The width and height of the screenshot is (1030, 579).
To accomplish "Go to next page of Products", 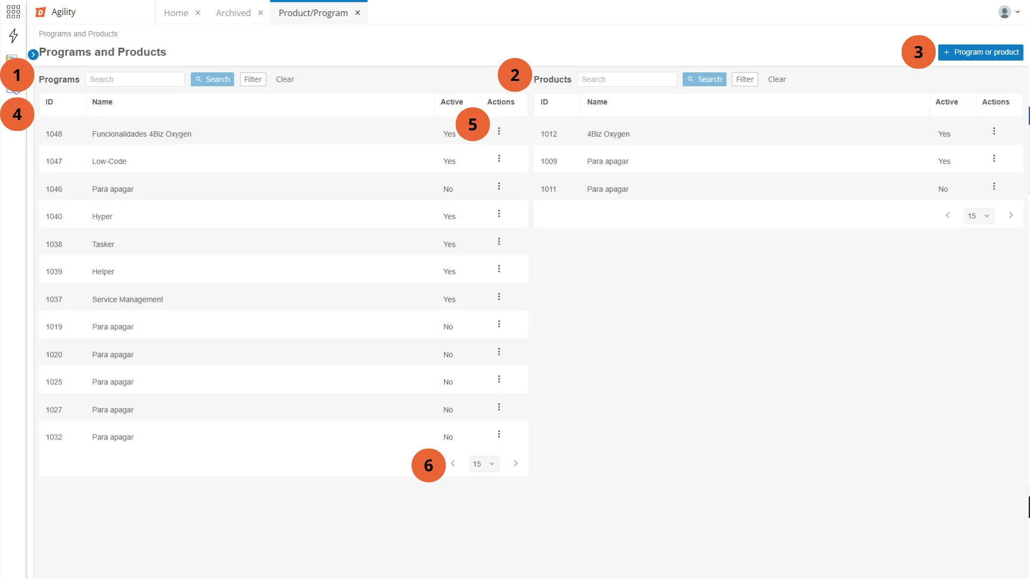I will tap(1011, 216).
